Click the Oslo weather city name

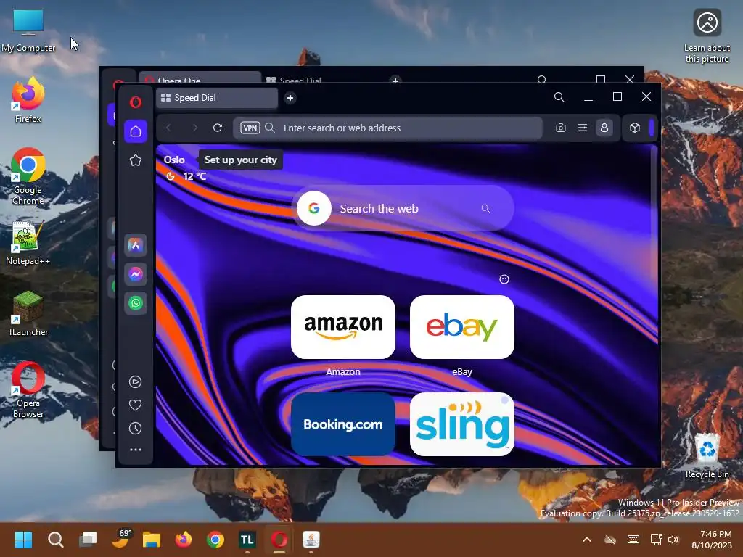pyautogui.click(x=174, y=160)
